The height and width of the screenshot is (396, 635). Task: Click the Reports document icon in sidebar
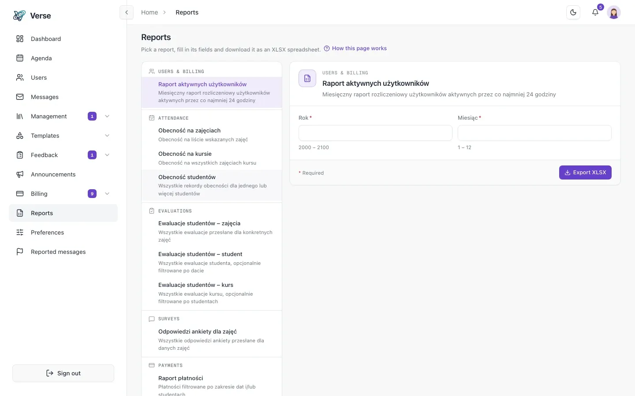click(20, 213)
